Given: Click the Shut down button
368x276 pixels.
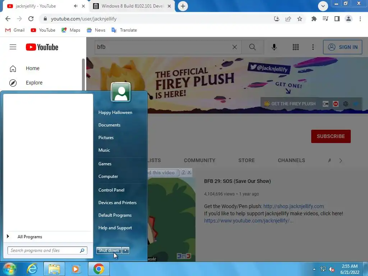Looking at the screenshot, I should point(109,250).
